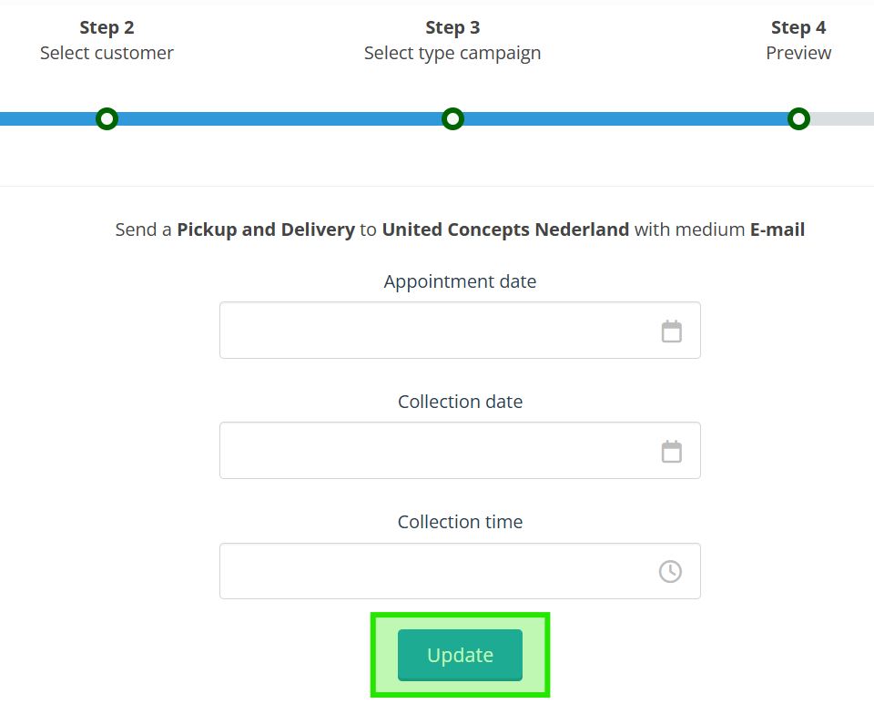This screenshot has width=874, height=714.
Task: Go to Step 3 heading label
Action: 452,27
